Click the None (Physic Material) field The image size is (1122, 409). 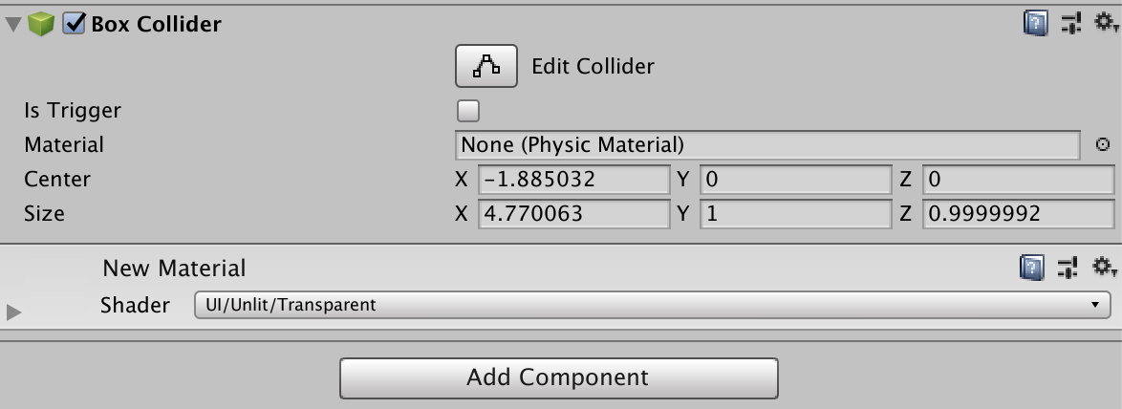point(767,145)
